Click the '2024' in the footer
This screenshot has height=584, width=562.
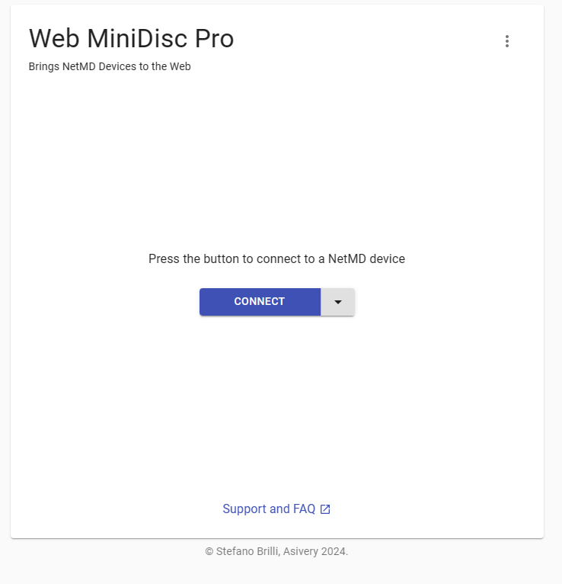click(334, 551)
